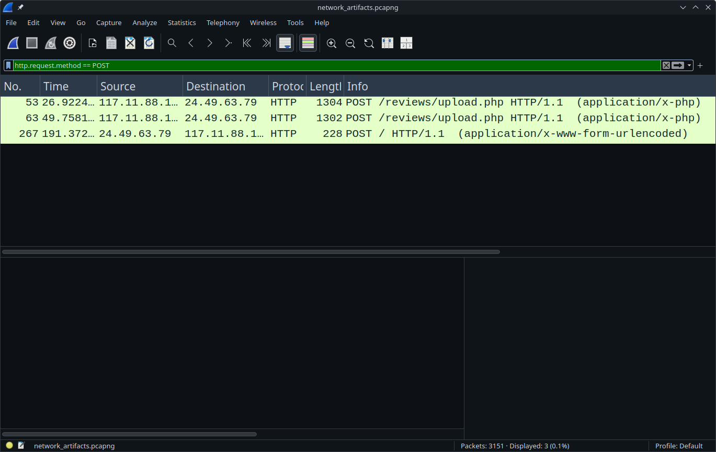Image resolution: width=716 pixels, height=452 pixels.
Task: Zoom in main window text
Action: tap(331, 43)
